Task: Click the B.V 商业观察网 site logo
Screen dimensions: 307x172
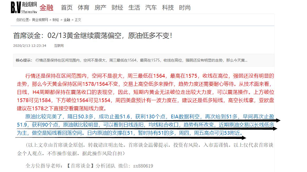Action: [x=24, y=7]
